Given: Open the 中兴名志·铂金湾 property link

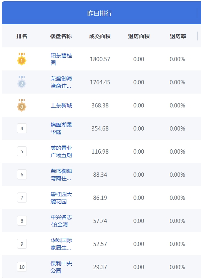Looking at the screenshot, I should click(61, 221).
